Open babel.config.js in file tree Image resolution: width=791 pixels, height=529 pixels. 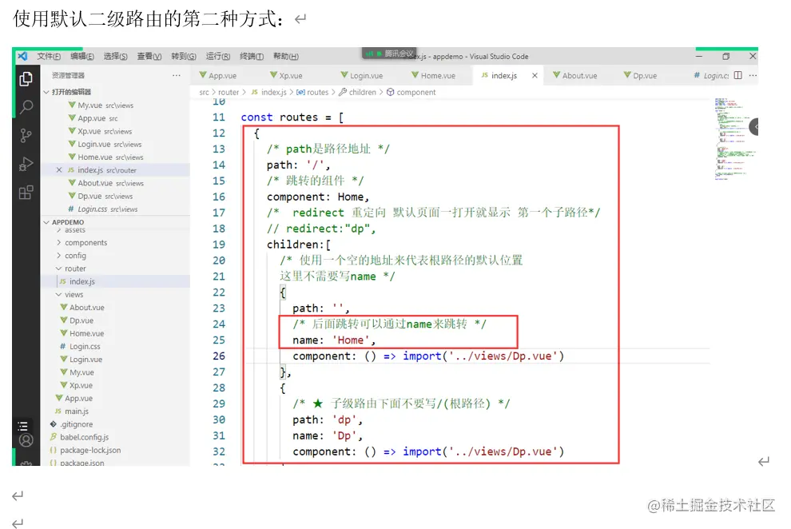point(84,437)
